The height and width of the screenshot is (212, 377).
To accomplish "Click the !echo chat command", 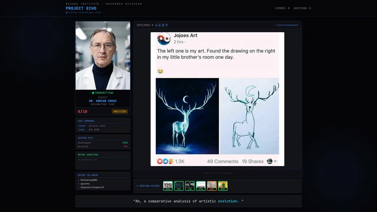I will pyautogui.click(x=81, y=130).
